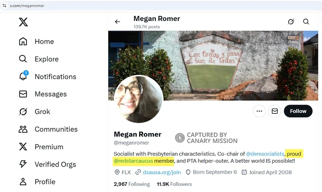View the 11.9K Followers list
This screenshot has width=322, height=192.
(x=174, y=184)
